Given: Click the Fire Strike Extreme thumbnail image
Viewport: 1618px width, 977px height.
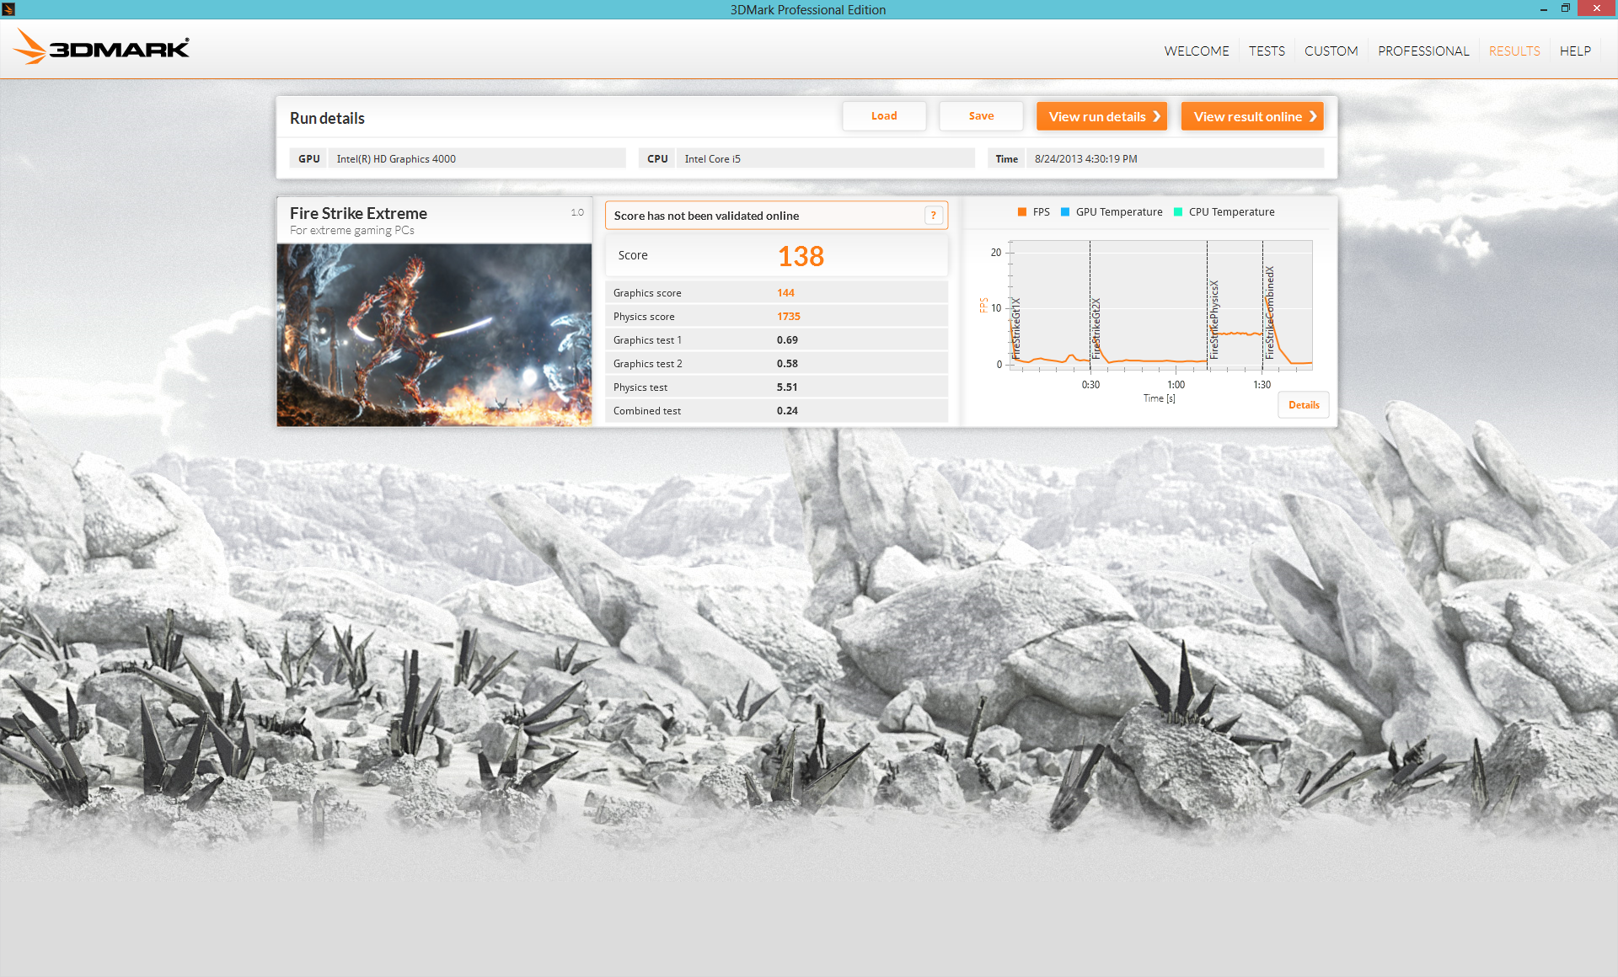Looking at the screenshot, I should (x=434, y=335).
